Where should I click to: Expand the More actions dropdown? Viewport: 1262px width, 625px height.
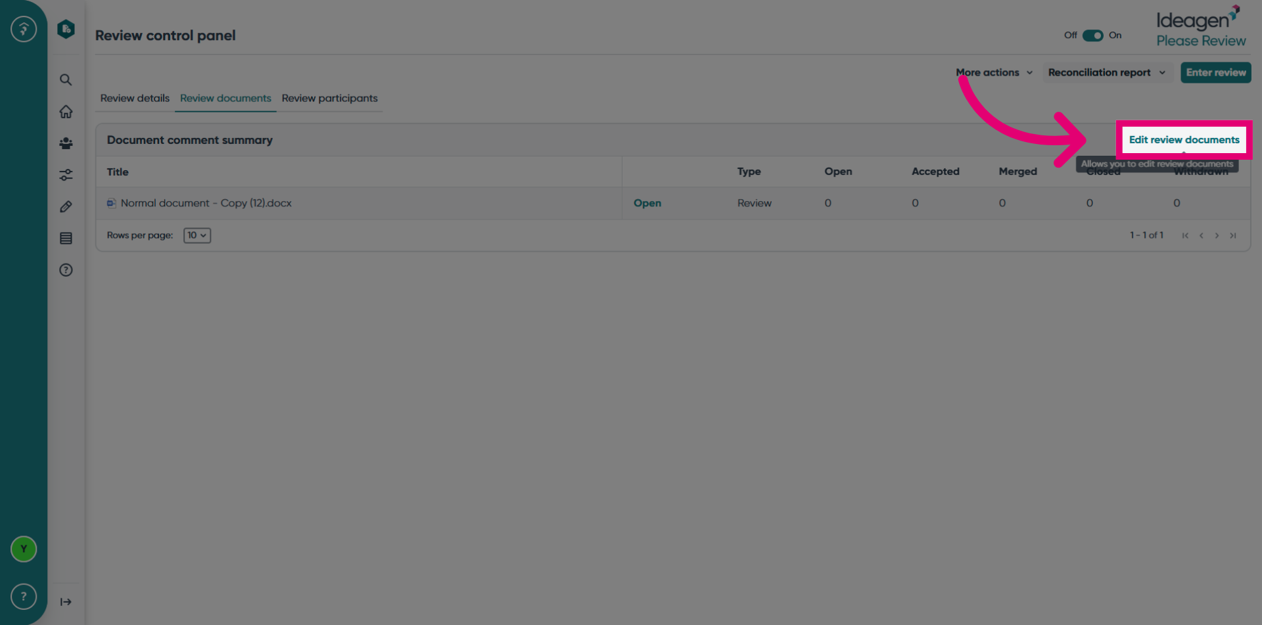(x=994, y=72)
